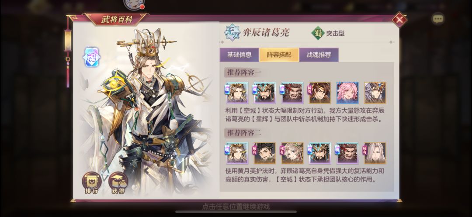Tap brown-haired 稀有 hero in 推荐阵容一
This screenshot has height=217, width=472.
[x=319, y=93]
